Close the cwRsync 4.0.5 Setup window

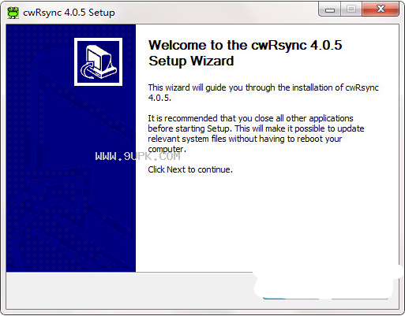click(x=381, y=9)
